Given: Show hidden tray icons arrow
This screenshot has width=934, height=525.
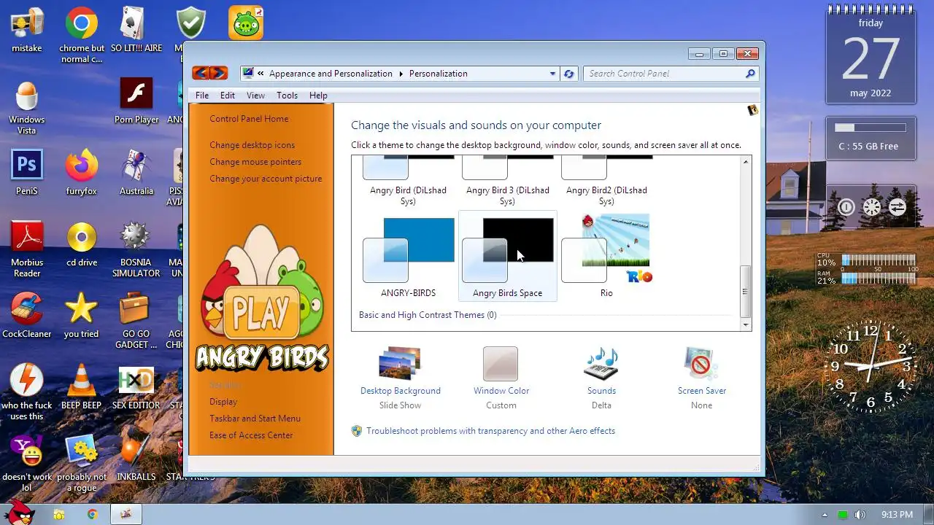Looking at the screenshot, I should tap(825, 515).
